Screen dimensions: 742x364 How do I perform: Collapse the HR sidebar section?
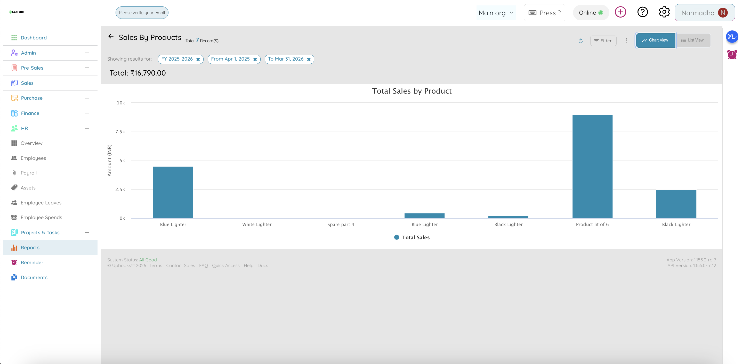[87, 128]
